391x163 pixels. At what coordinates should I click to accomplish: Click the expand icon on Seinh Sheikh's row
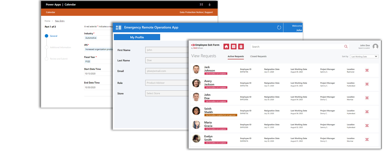pos(367,112)
